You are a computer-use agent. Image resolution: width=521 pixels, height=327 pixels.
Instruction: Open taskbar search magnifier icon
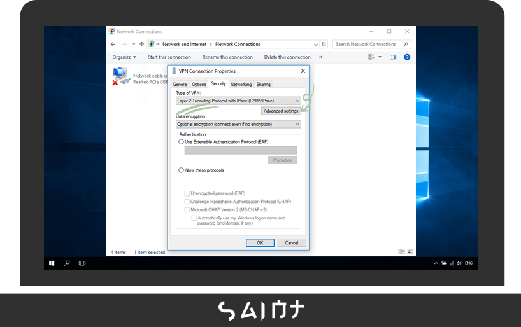(67, 263)
